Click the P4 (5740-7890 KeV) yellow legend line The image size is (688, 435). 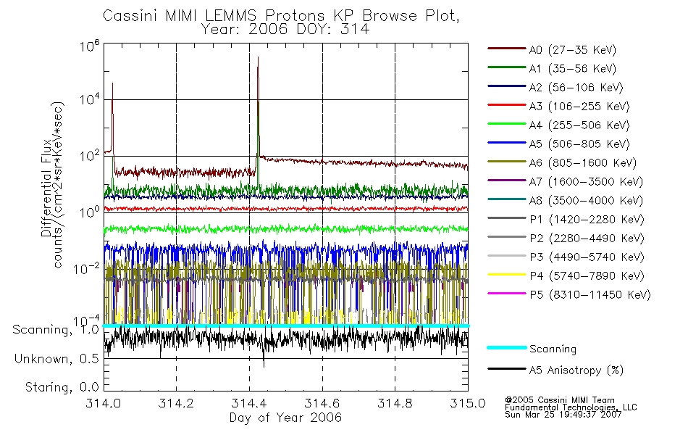[507, 275]
